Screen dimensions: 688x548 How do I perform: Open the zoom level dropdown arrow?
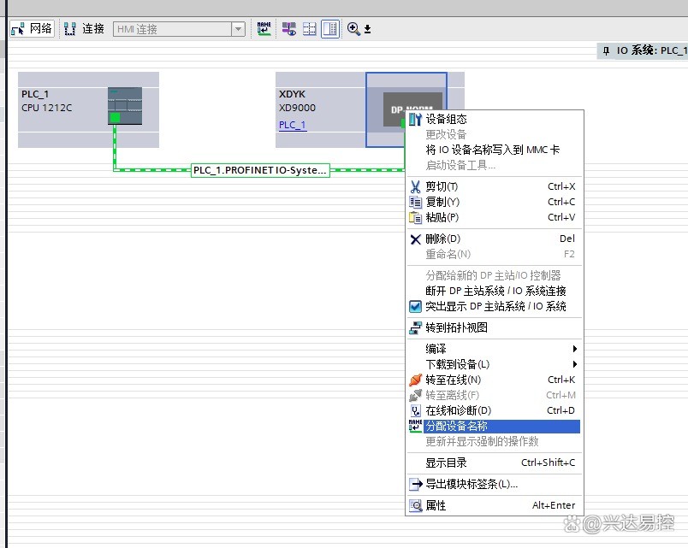[368, 29]
